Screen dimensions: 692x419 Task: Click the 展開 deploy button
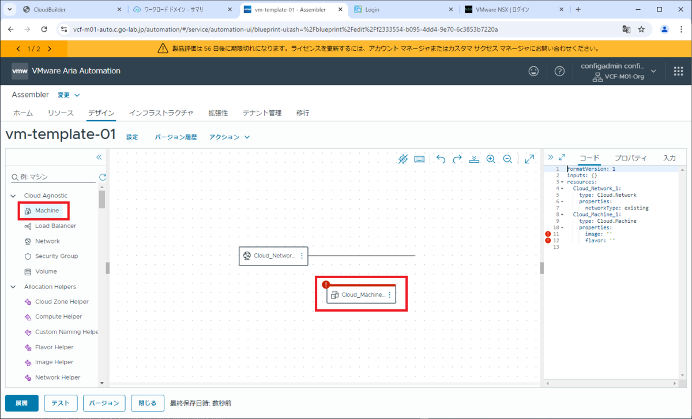pos(21,403)
